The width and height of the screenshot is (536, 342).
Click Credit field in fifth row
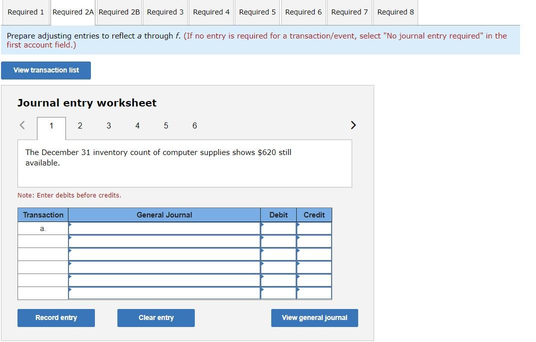314,280
